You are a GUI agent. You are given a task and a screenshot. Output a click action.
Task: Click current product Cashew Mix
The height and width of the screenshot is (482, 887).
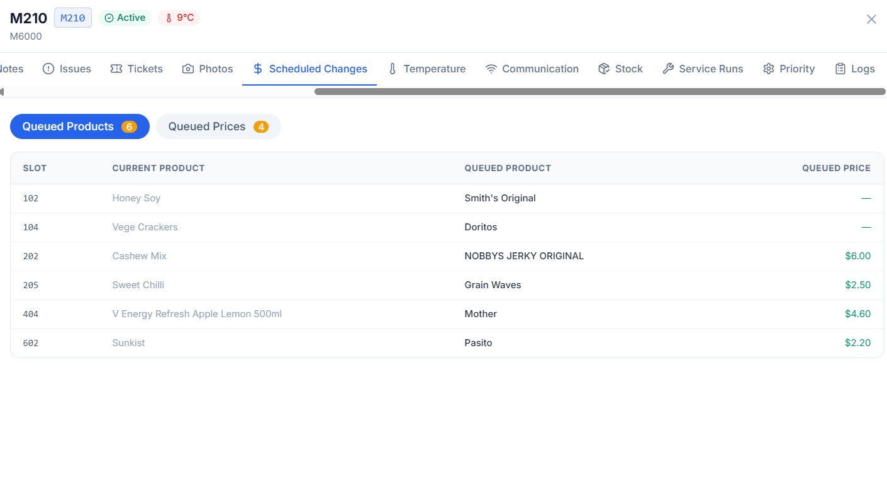tap(139, 256)
